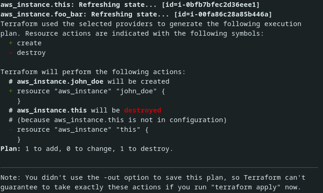Click the word "create" in the symbols legend
Image resolution: width=323 pixels, height=193 pixels.
[29, 43]
